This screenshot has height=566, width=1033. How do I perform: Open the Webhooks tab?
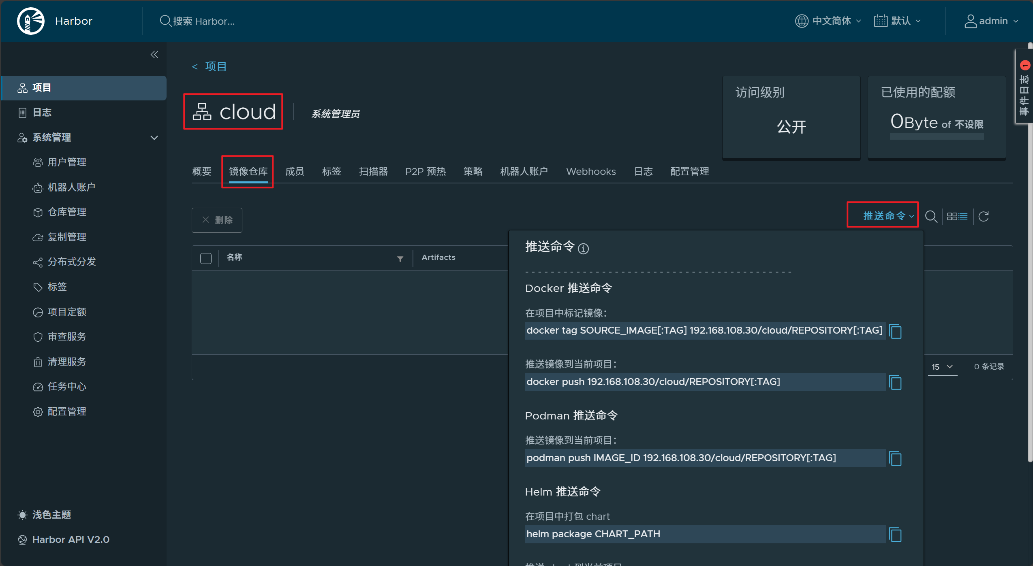(x=590, y=172)
